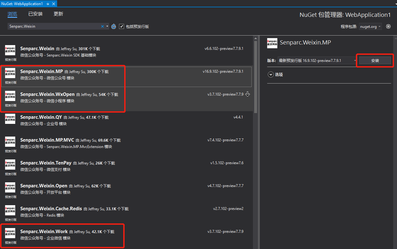Open the search history dropdown arrow

107,26
